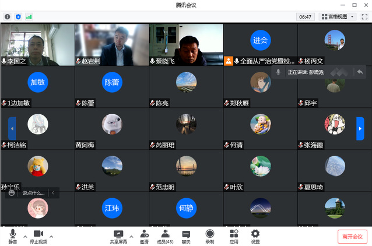Click the blue security shield icon

click(x=18, y=17)
